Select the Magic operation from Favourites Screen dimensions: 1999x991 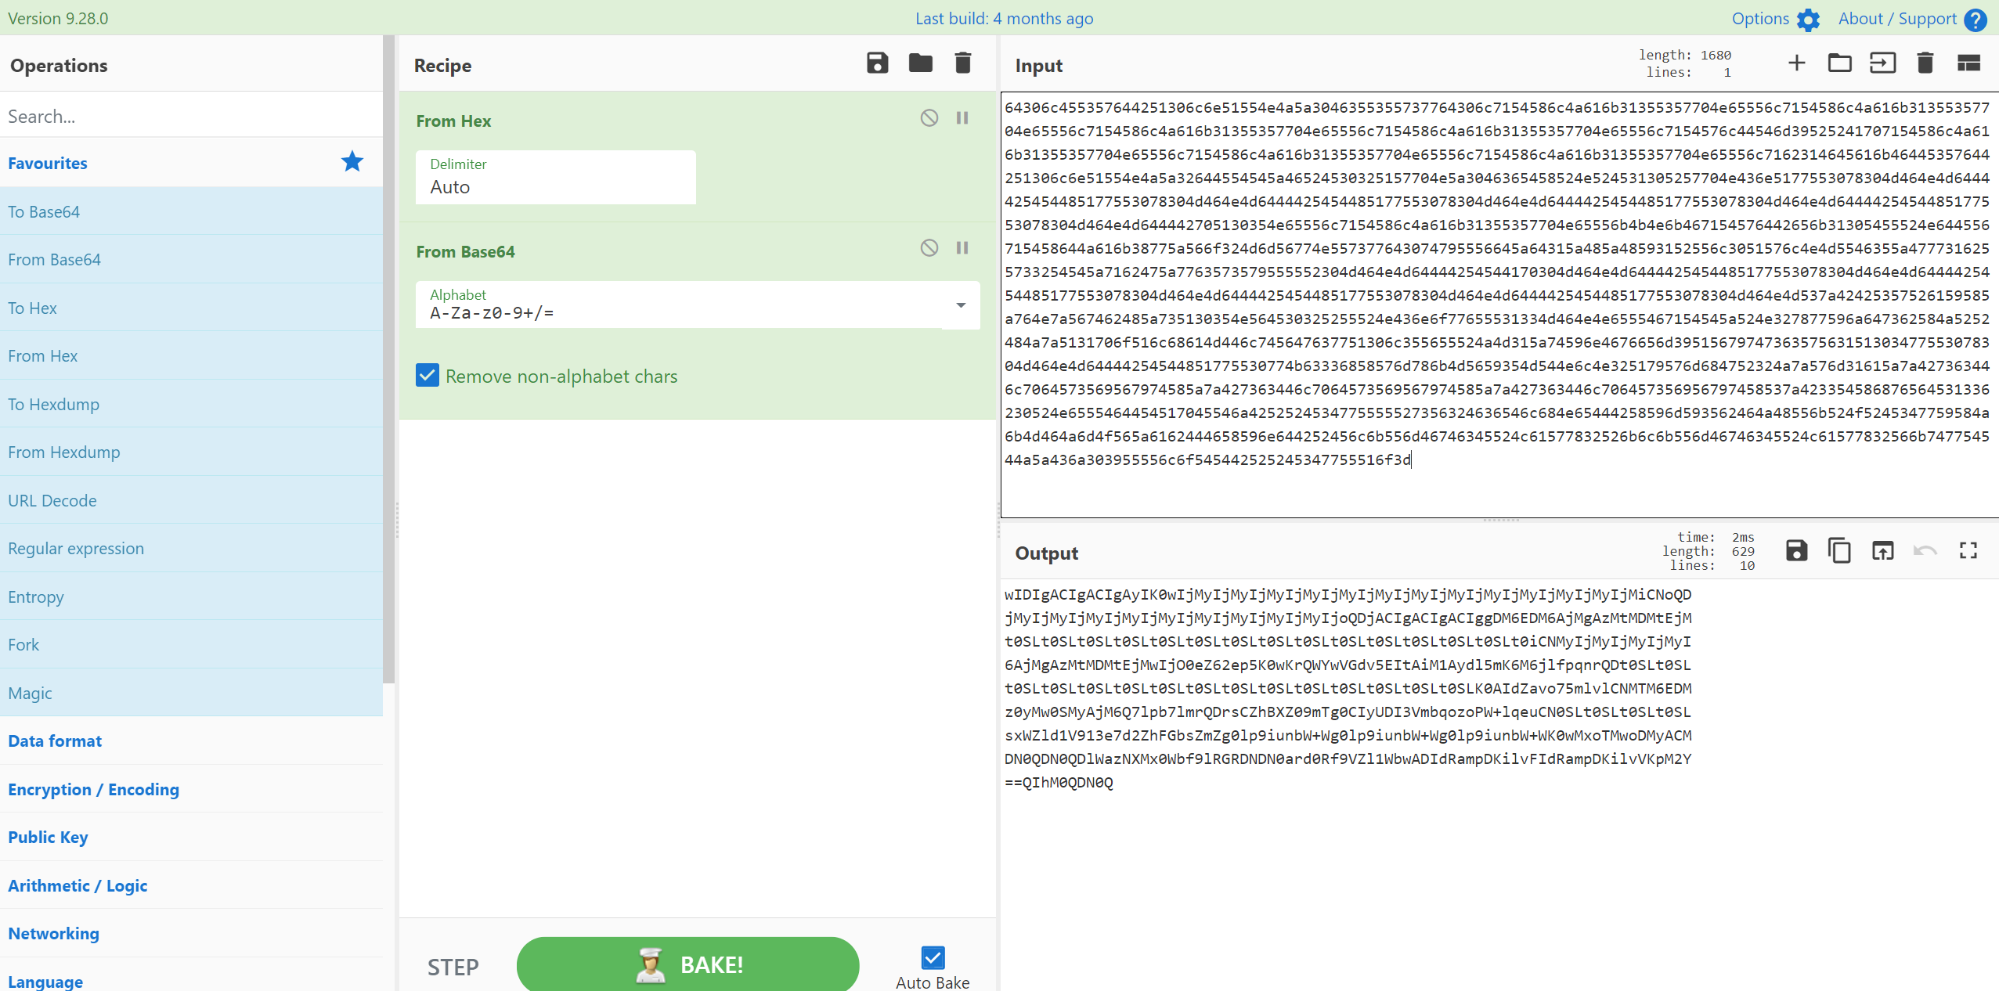coord(30,693)
